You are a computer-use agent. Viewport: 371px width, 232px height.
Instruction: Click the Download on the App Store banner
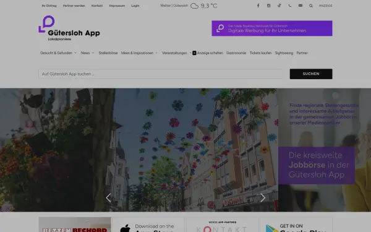click(x=148, y=225)
